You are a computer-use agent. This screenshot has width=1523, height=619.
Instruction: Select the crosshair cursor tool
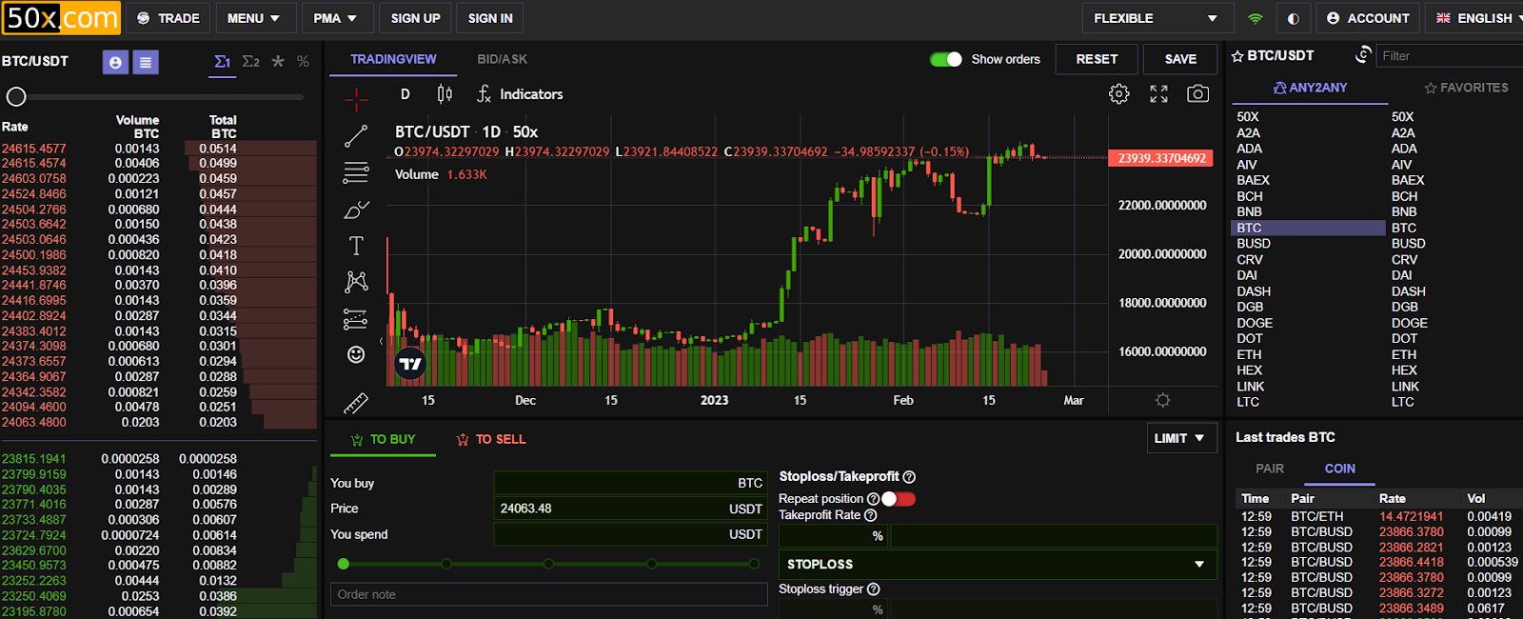356,97
